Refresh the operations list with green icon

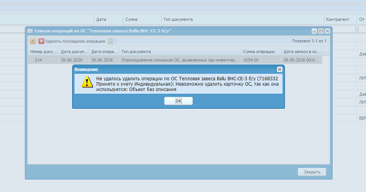point(110,41)
